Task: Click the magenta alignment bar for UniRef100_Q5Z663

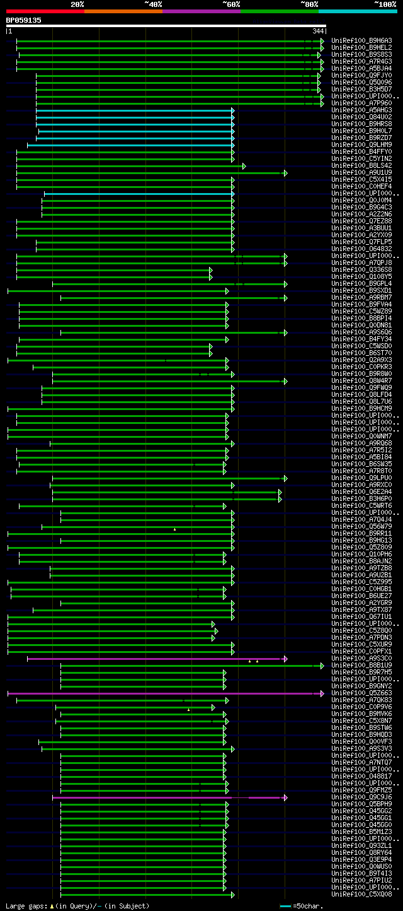Action: (x=166, y=693)
